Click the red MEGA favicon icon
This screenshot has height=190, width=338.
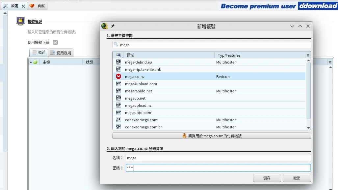pos(118,76)
